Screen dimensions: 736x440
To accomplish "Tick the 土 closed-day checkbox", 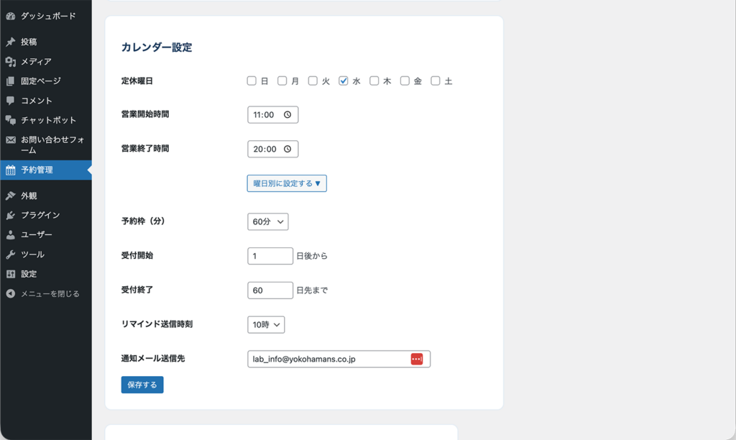I will (x=436, y=81).
